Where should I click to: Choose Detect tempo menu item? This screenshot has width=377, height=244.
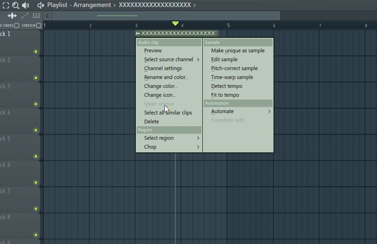(238, 86)
